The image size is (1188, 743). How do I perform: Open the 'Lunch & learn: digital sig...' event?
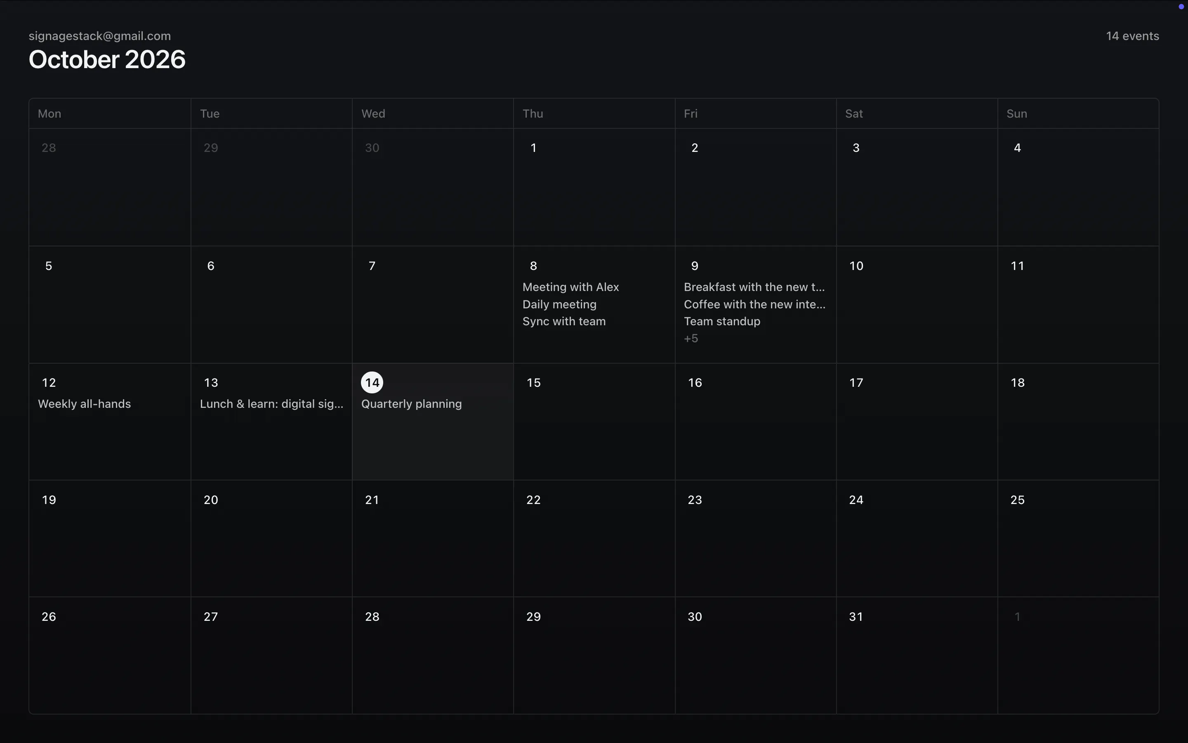[271, 404]
